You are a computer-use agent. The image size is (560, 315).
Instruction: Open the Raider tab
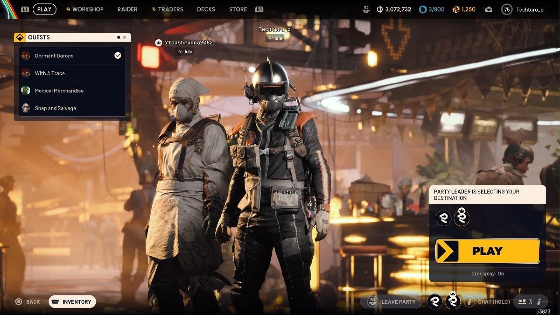tap(127, 9)
